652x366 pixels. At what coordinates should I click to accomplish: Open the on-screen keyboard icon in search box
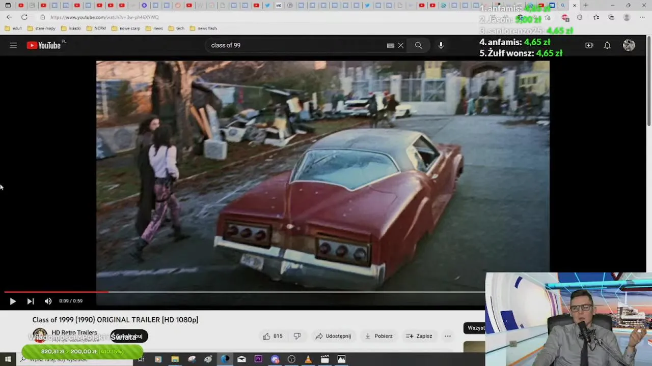(390, 45)
